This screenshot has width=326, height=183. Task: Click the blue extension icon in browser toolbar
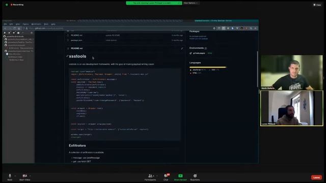(x=232, y=28)
